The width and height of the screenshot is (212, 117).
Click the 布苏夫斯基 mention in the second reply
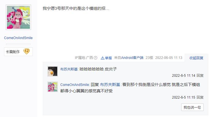[x=110, y=85]
